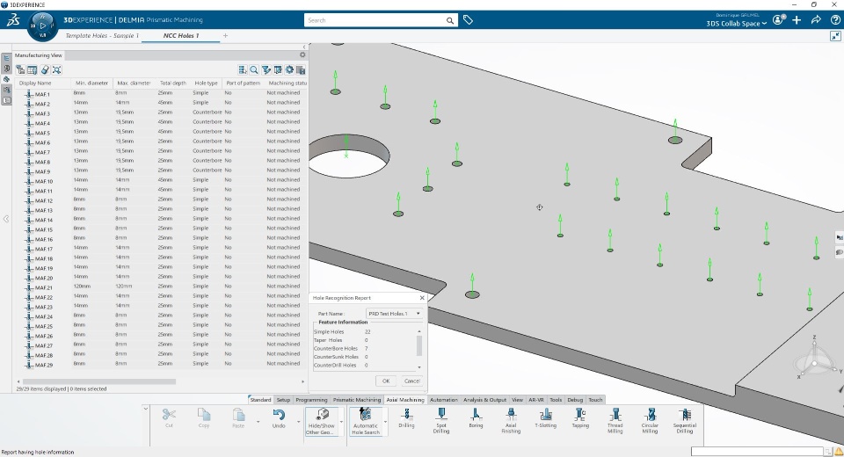Image resolution: width=844 pixels, height=457 pixels.
Task: Sort by the Display Name column header
Action: pyautogui.click(x=35, y=83)
